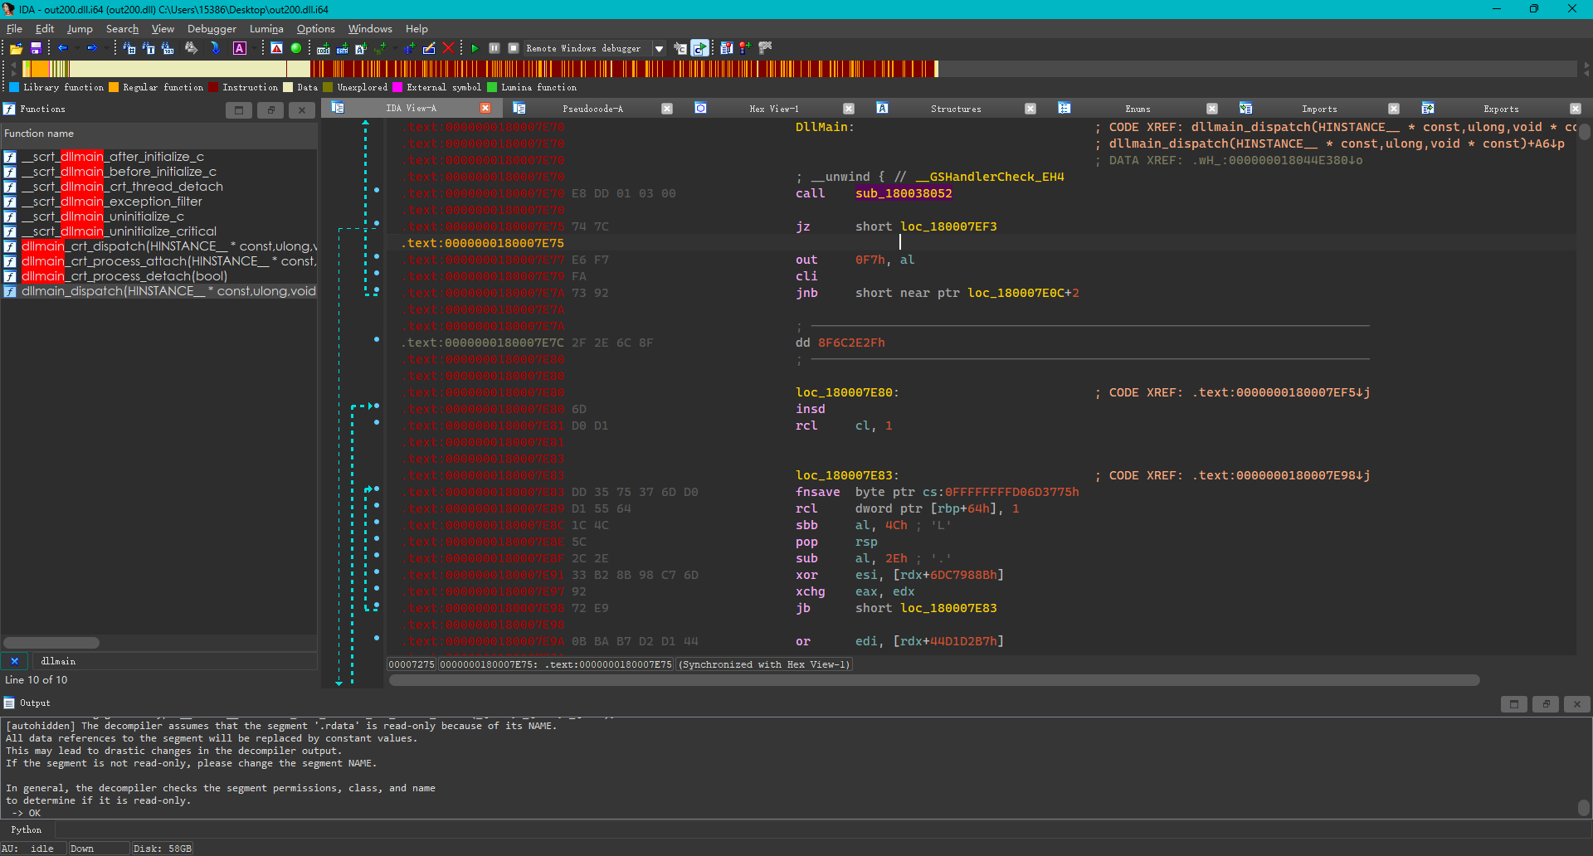Jump forward with the blue right arrow

[x=92, y=48]
